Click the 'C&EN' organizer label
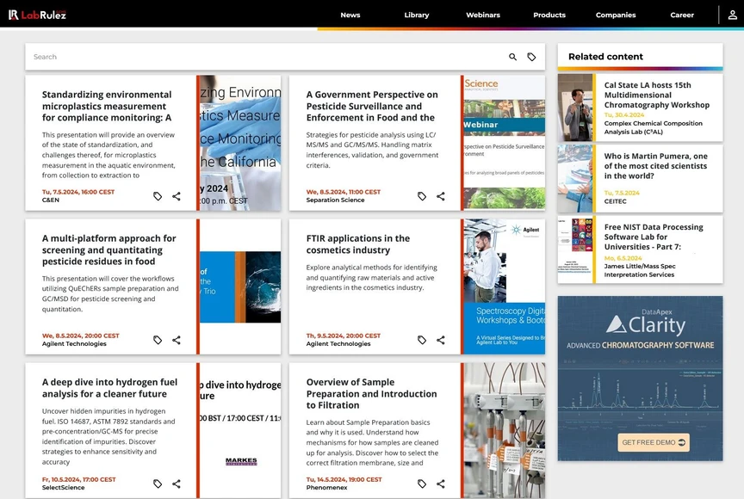Screen dimensions: 744x499 point(51,200)
